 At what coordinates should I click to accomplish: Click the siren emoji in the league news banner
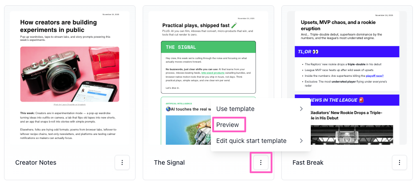pyautogui.click(x=361, y=100)
